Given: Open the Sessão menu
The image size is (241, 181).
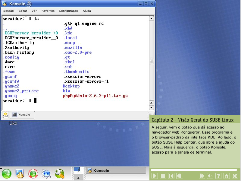Looking at the screenshot, I should (8, 11).
